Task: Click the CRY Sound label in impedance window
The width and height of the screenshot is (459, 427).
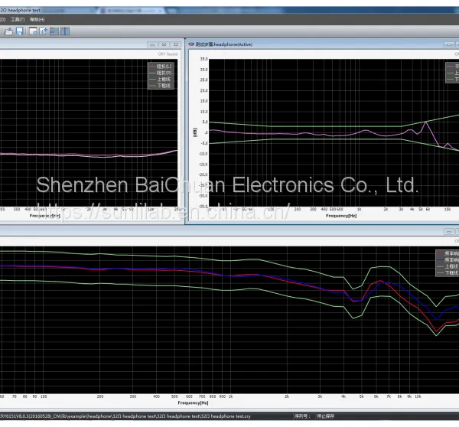Action: point(168,54)
